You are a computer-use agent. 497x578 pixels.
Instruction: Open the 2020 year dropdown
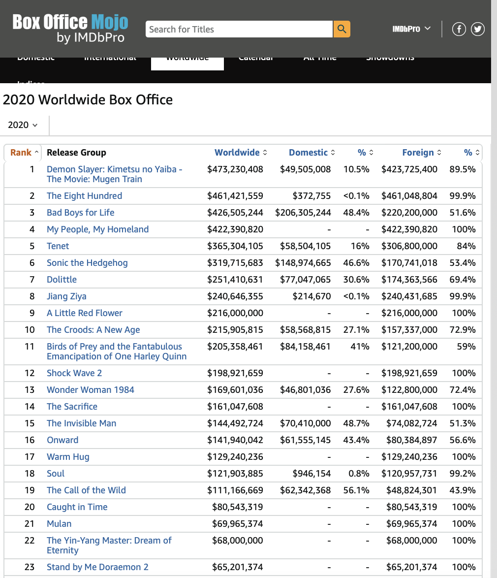23,125
